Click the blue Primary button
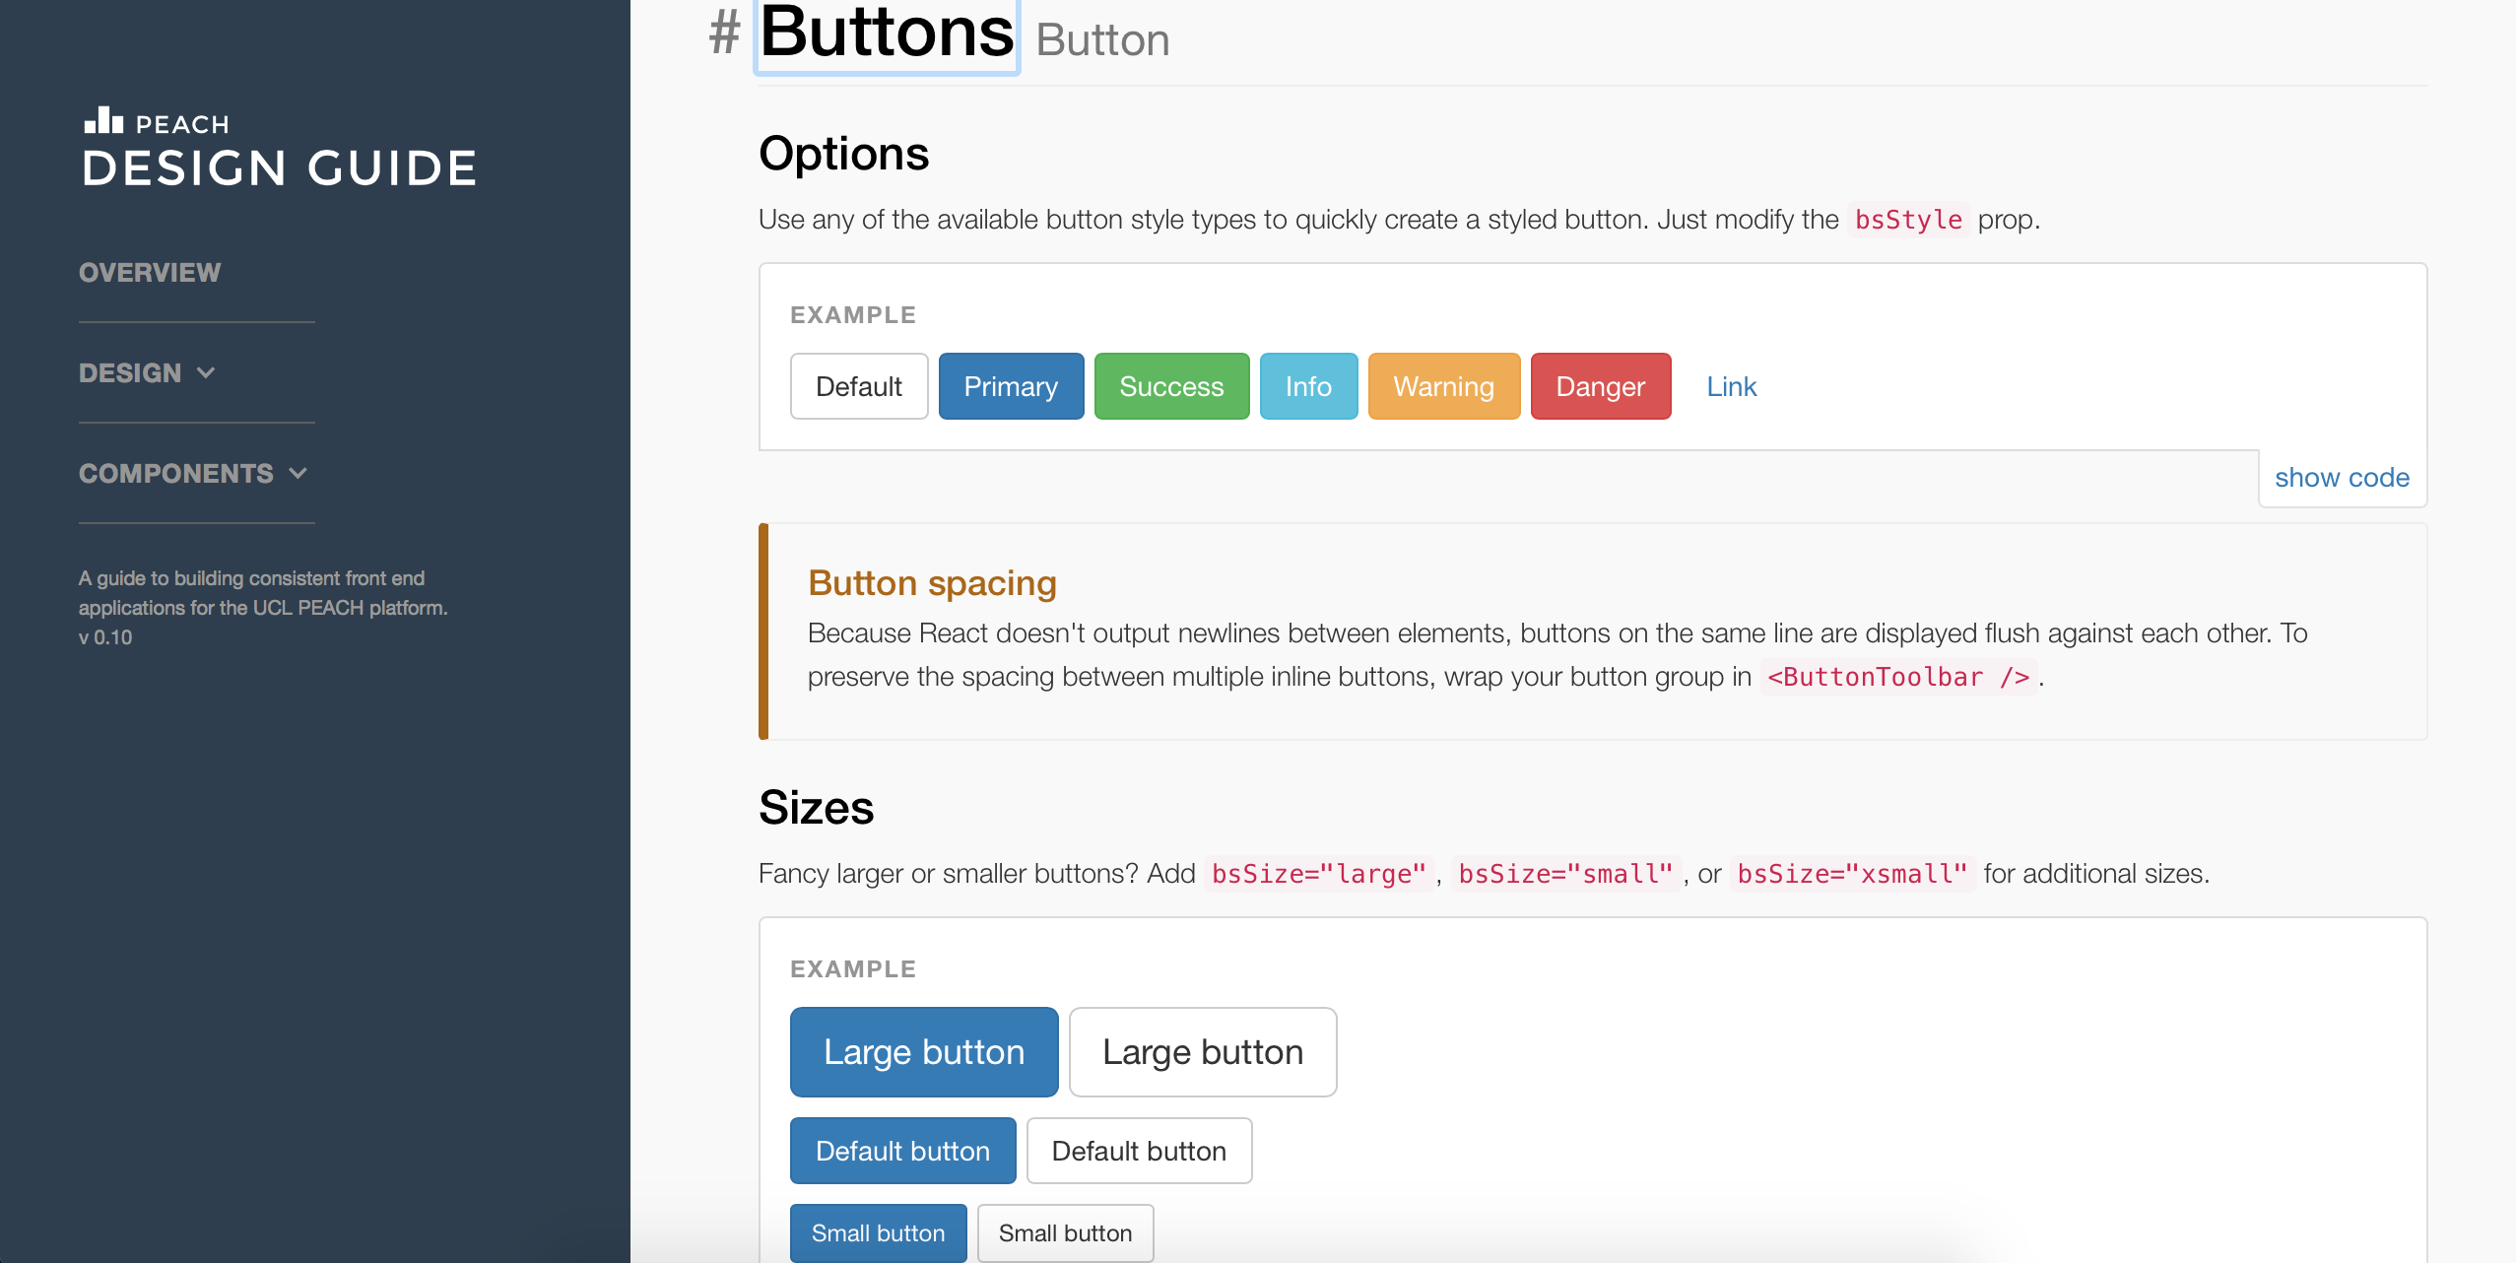2516x1263 pixels. tap(1011, 386)
